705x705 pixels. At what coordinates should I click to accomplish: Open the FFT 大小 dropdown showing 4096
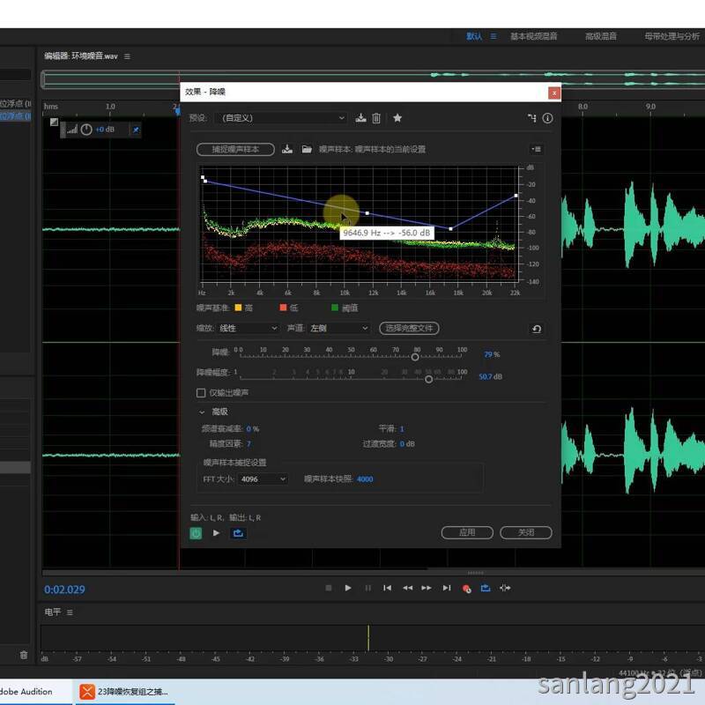click(x=263, y=479)
